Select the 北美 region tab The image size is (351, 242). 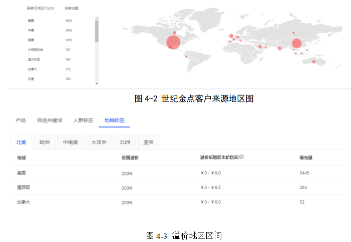click(21, 142)
